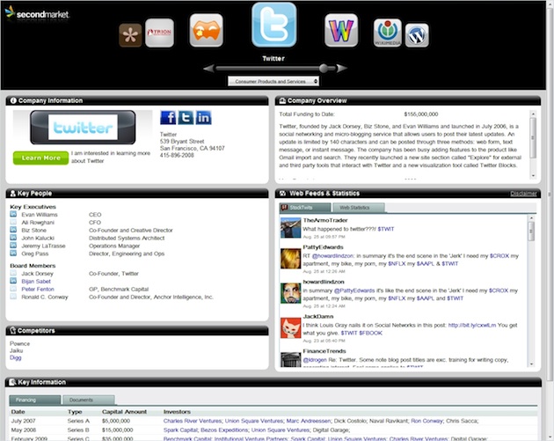This screenshot has height=441, width=554.
Task: Click howardlindzon avatar thumbnail
Action: [290, 293]
